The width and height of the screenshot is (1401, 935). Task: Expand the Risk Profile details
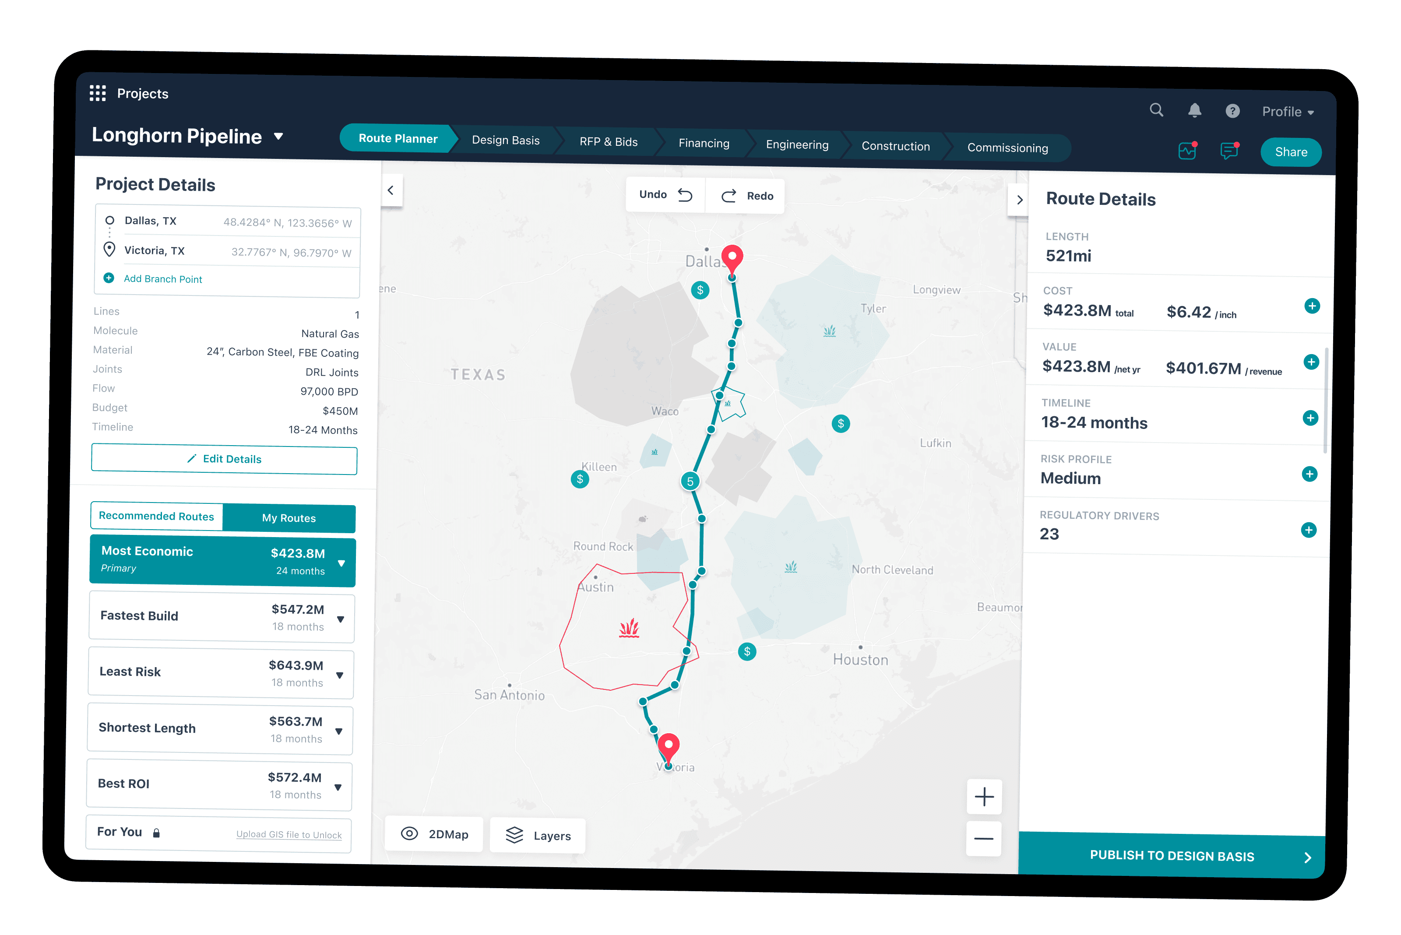pos(1309,474)
